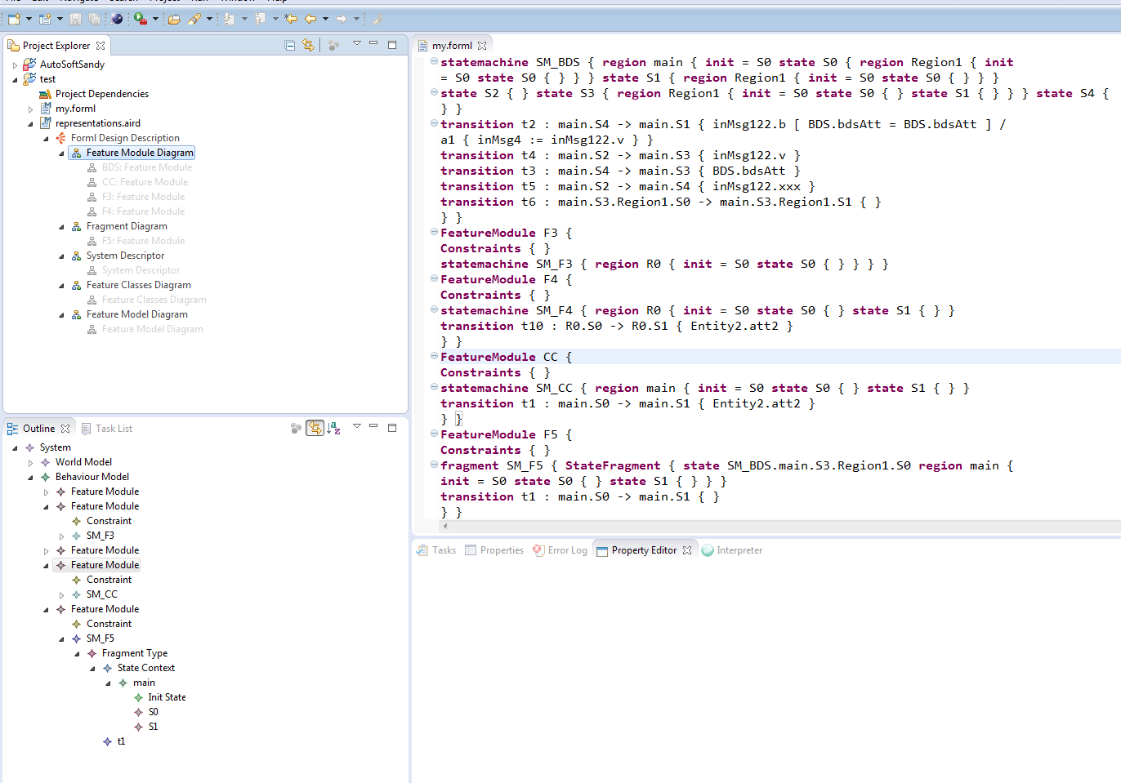Click the editor horizontal scrollbar left arrow
Image resolution: width=1121 pixels, height=783 pixels.
pyautogui.click(x=444, y=526)
